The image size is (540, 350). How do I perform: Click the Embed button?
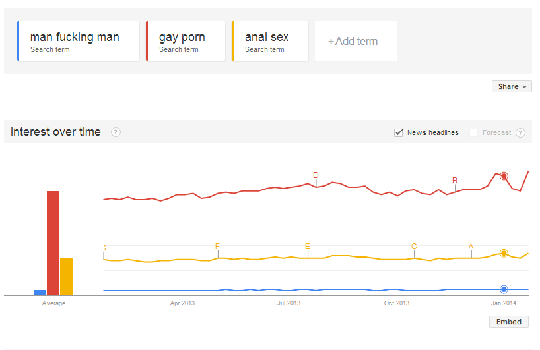click(509, 322)
